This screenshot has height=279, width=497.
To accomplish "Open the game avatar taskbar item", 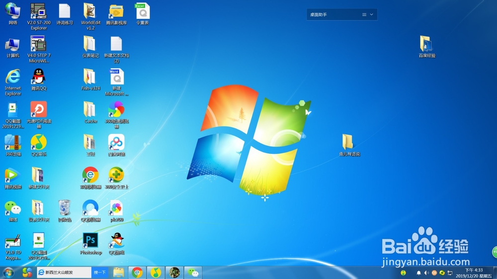I will 174,273.
